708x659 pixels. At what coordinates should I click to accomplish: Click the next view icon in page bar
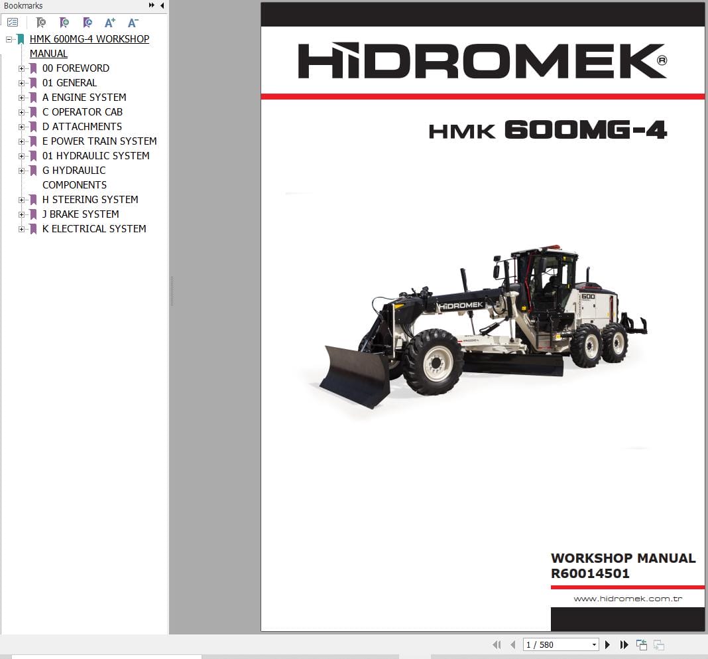(659, 644)
